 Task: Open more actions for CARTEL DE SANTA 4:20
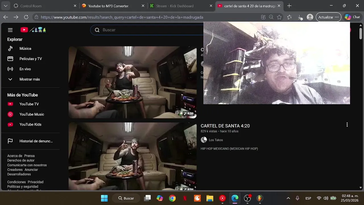tap(347, 125)
